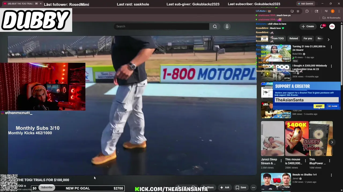This screenshot has height=192, width=343.
Task: Open options for 'Jynxzi Sleep Stream' short
Action: [x=281, y=161]
